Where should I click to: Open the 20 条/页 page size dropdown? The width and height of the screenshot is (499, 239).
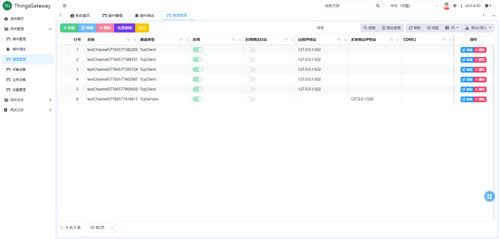pyautogui.click(x=100, y=227)
